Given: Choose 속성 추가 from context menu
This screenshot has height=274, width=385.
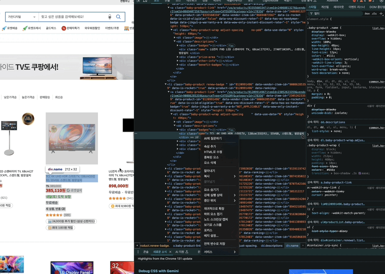Looking at the screenshot, I should click(x=220, y=146).
